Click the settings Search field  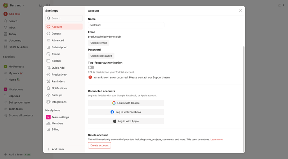[x=64, y=18]
